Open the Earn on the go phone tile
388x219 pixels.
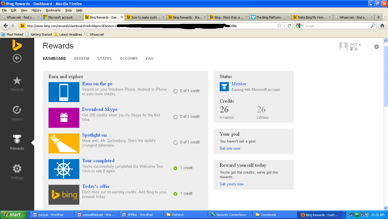[x=64, y=92]
